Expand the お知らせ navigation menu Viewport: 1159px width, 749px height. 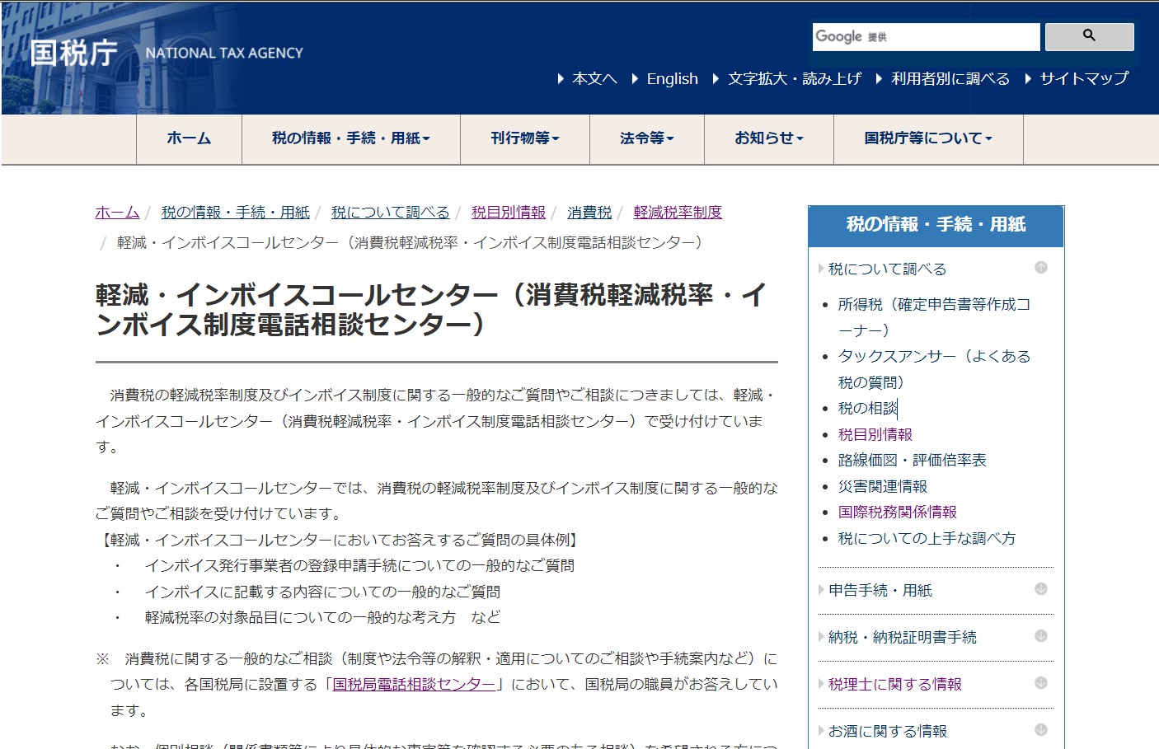coord(768,138)
